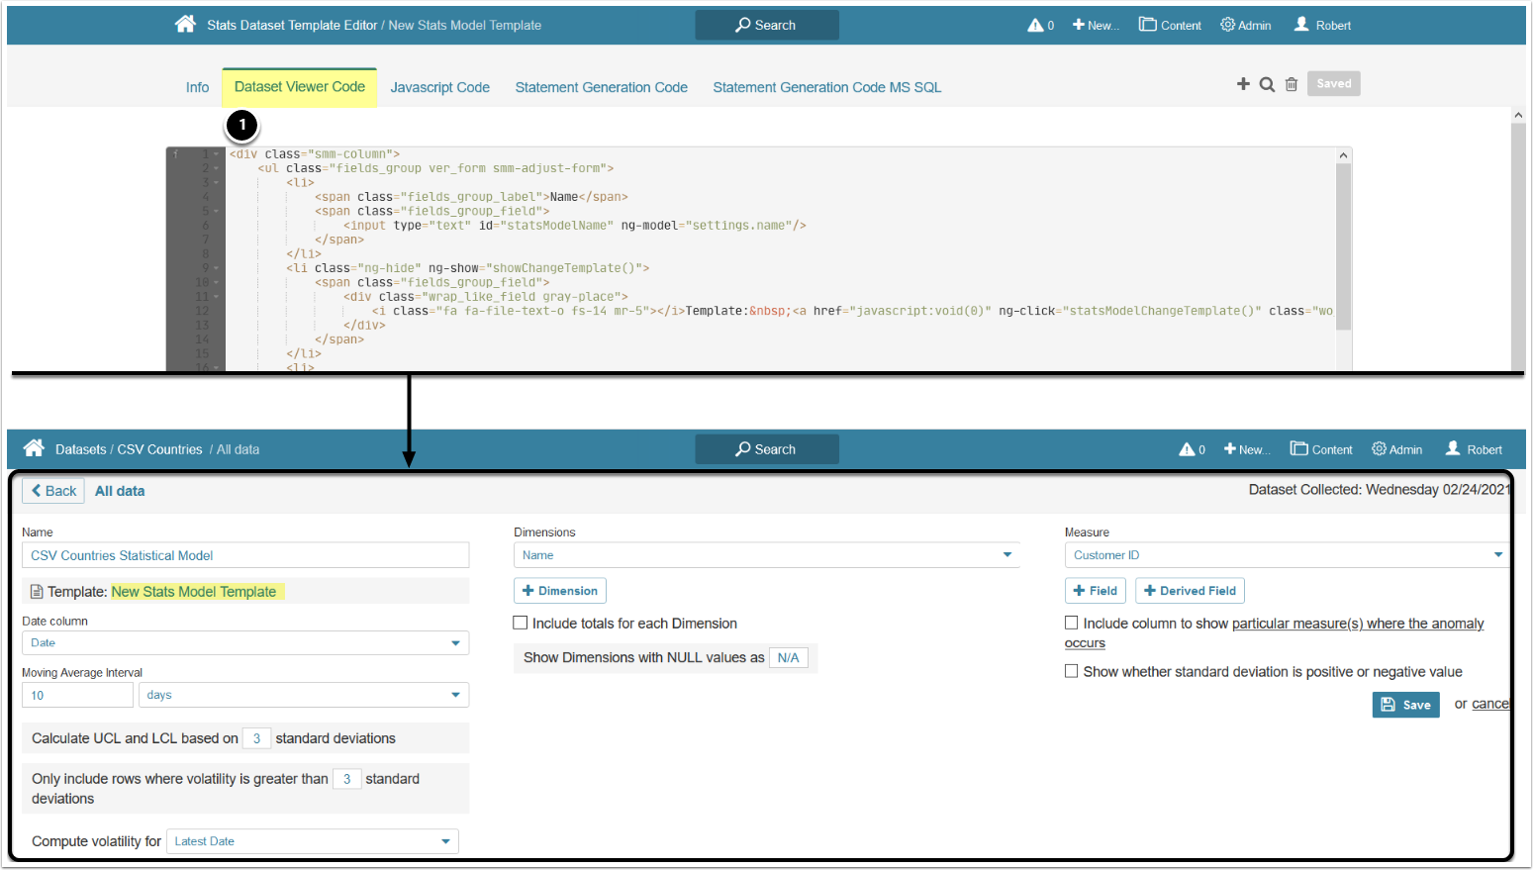Click the CSV Countries Statistical Model name field
The width and height of the screenshot is (1533, 870).
click(x=244, y=555)
